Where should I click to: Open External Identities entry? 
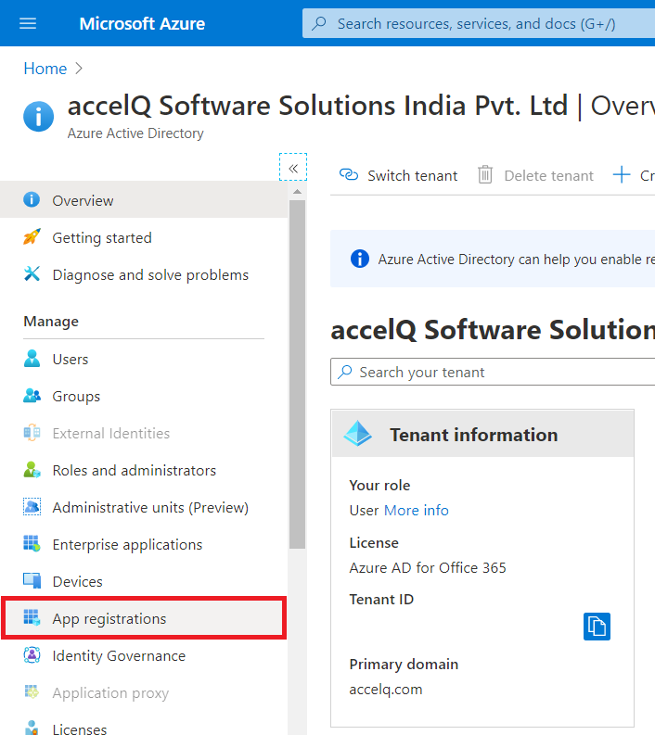[x=144, y=433]
